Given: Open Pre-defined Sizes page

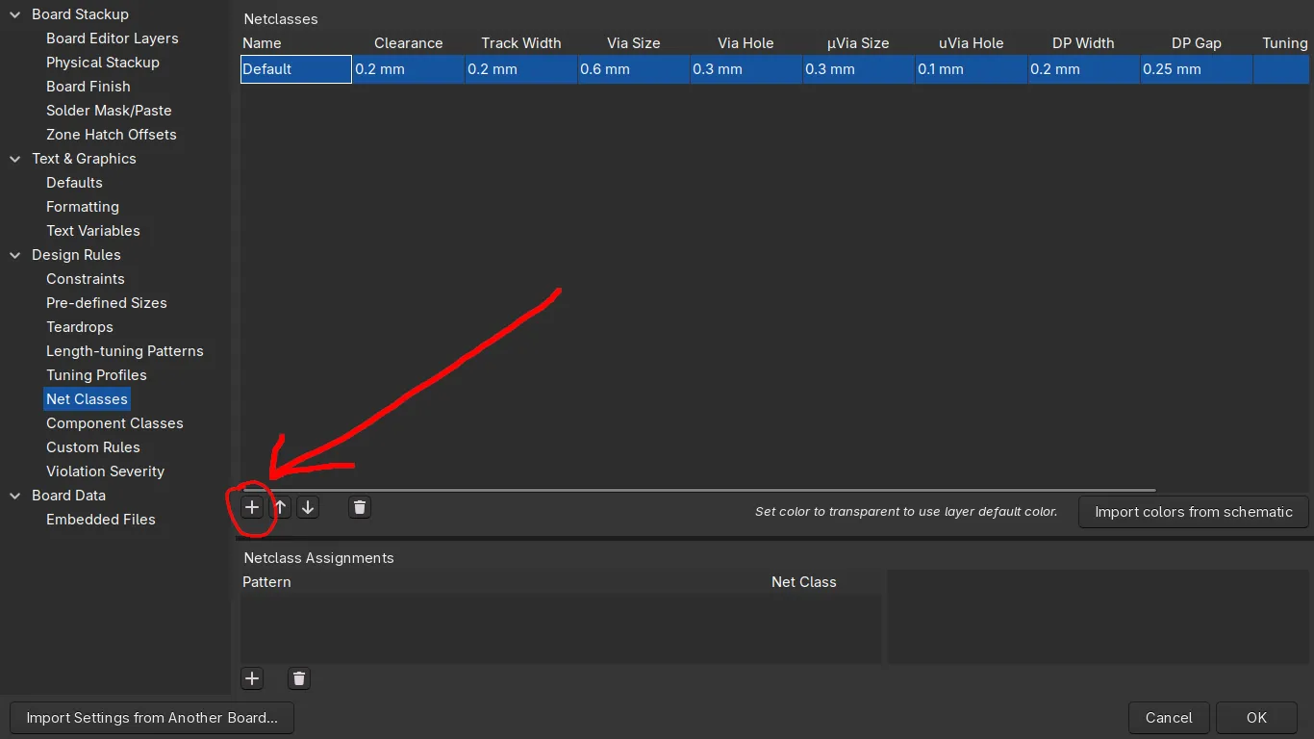Looking at the screenshot, I should pyautogui.click(x=107, y=303).
